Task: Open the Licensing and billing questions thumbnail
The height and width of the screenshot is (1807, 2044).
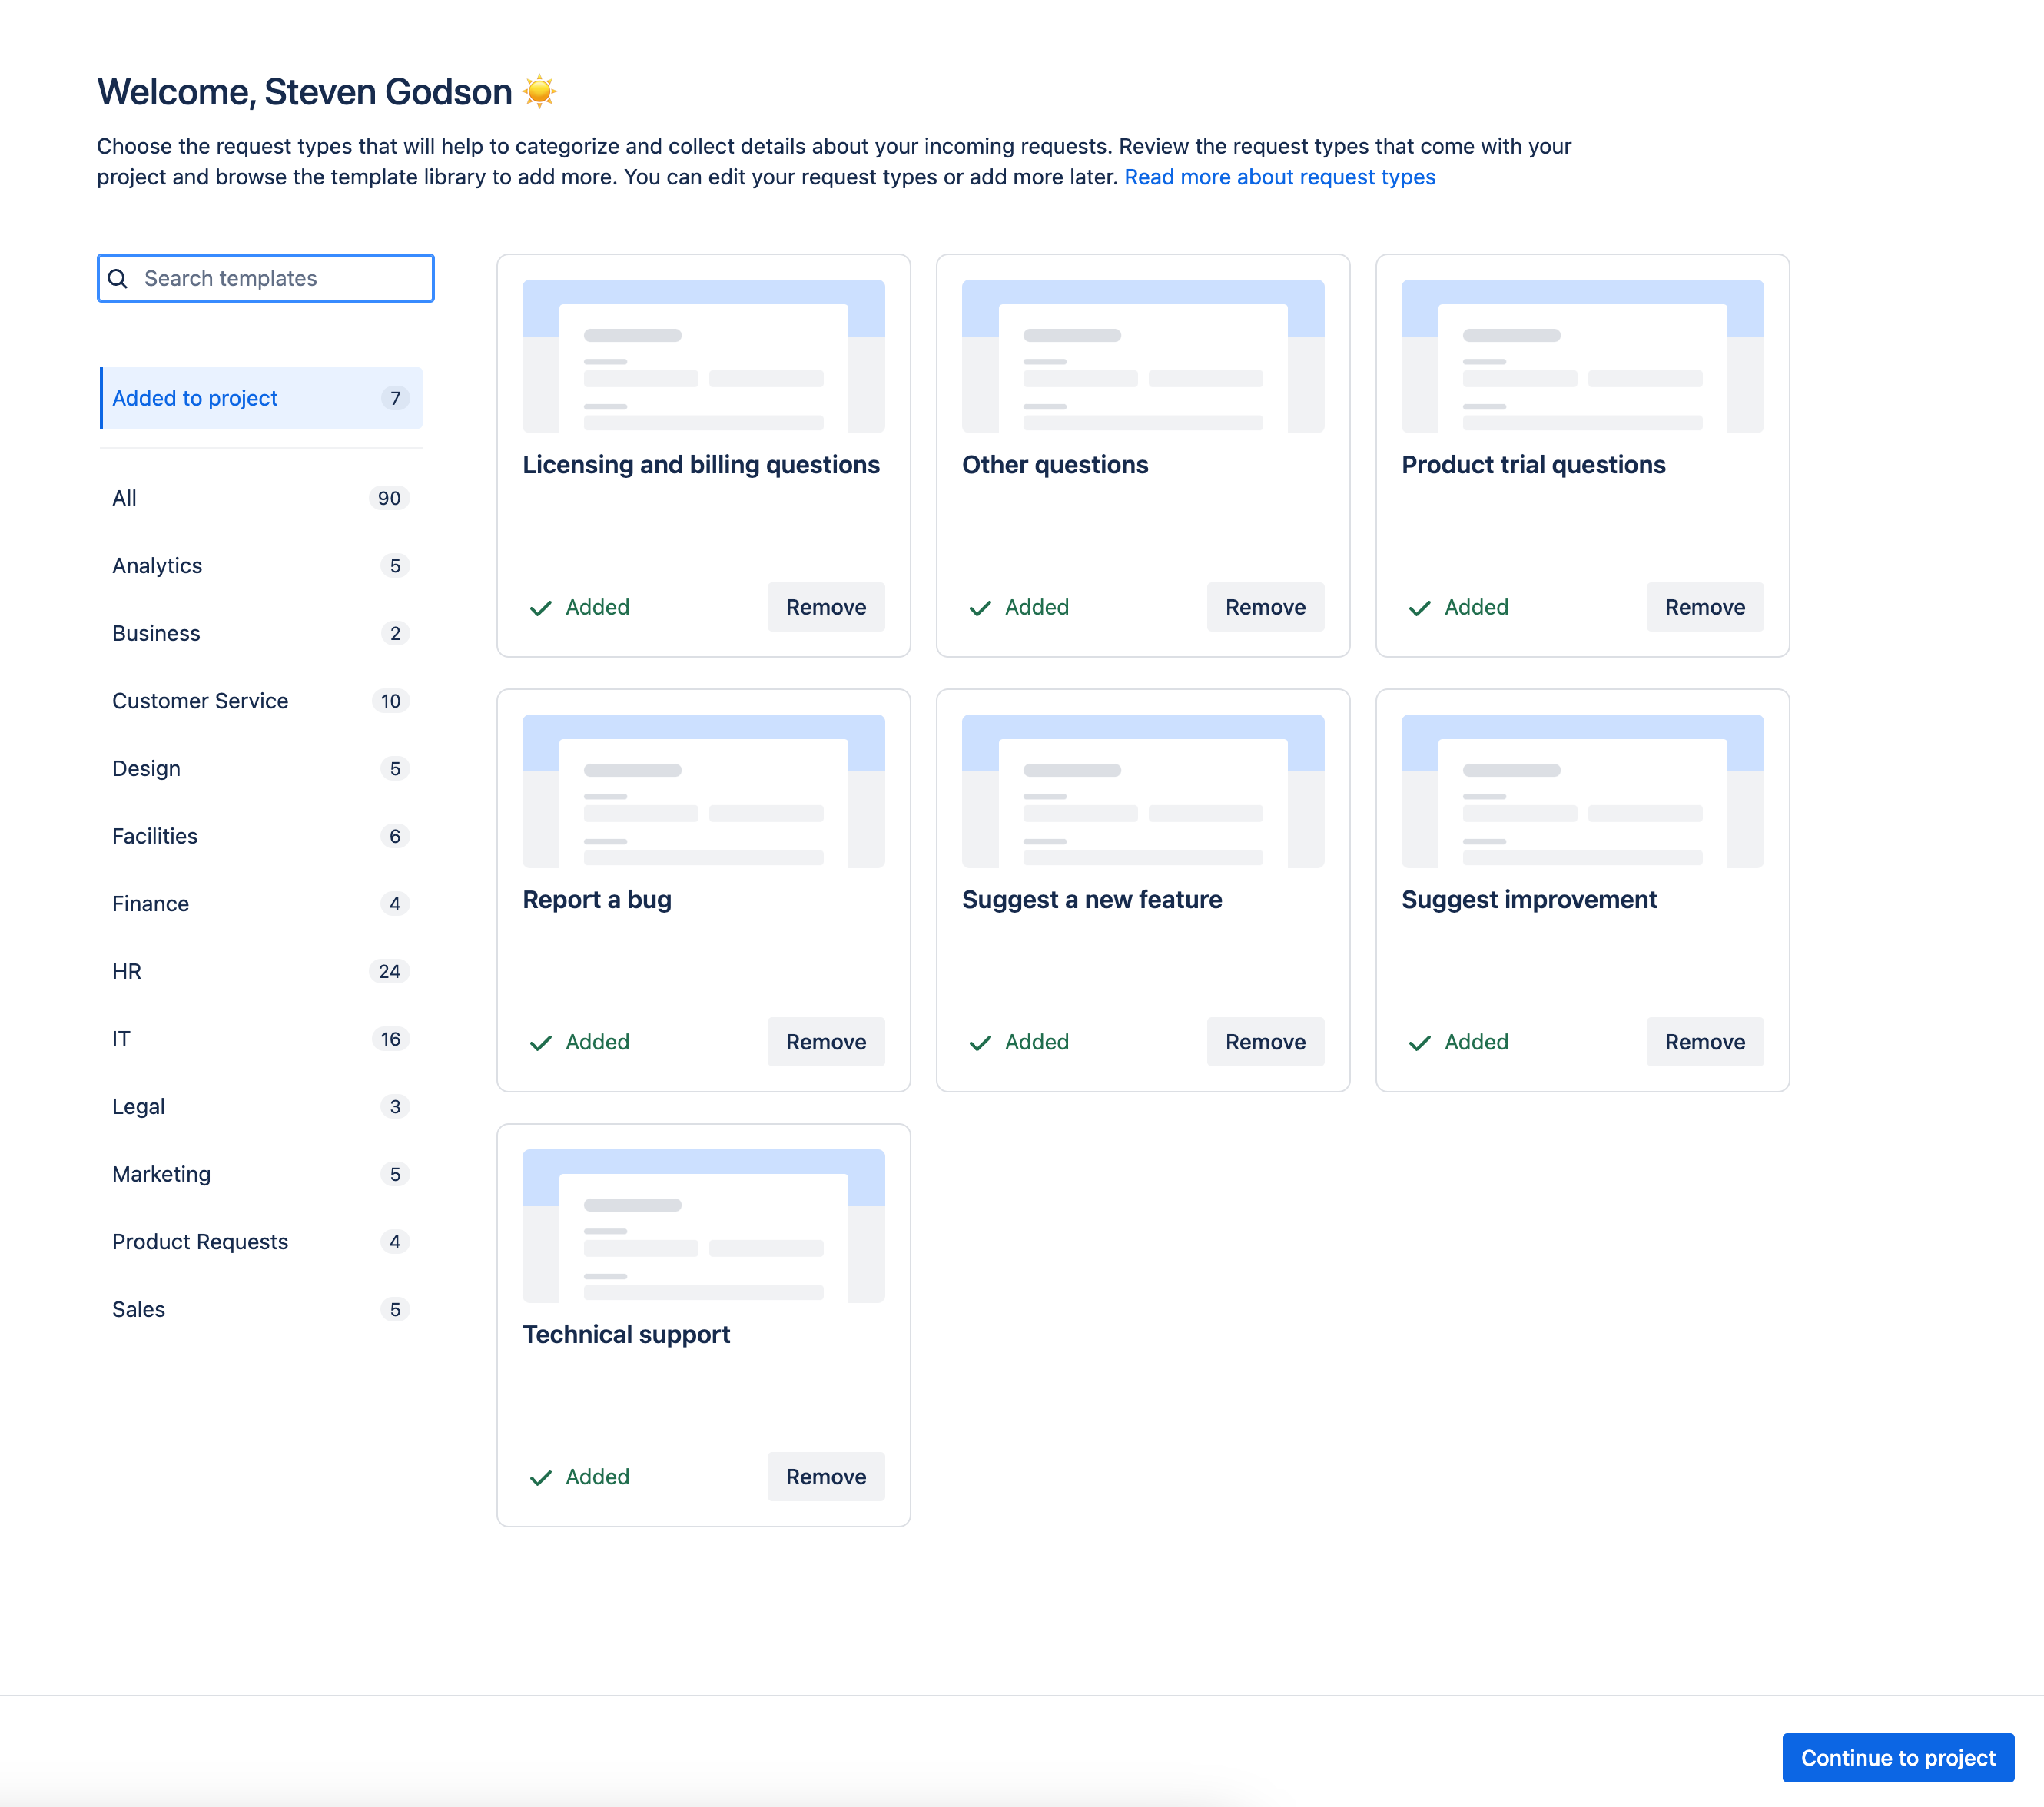Action: 703,356
